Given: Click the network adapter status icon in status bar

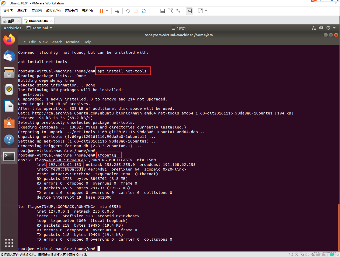Looking at the screenshot, I should pyautogui.click(x=302, y=254).
